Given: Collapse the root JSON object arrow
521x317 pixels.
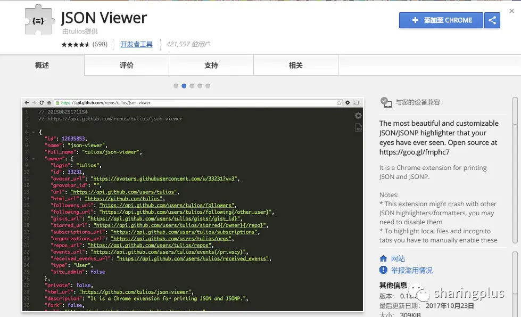Looking at the screenshot, I should click(33, 132).
